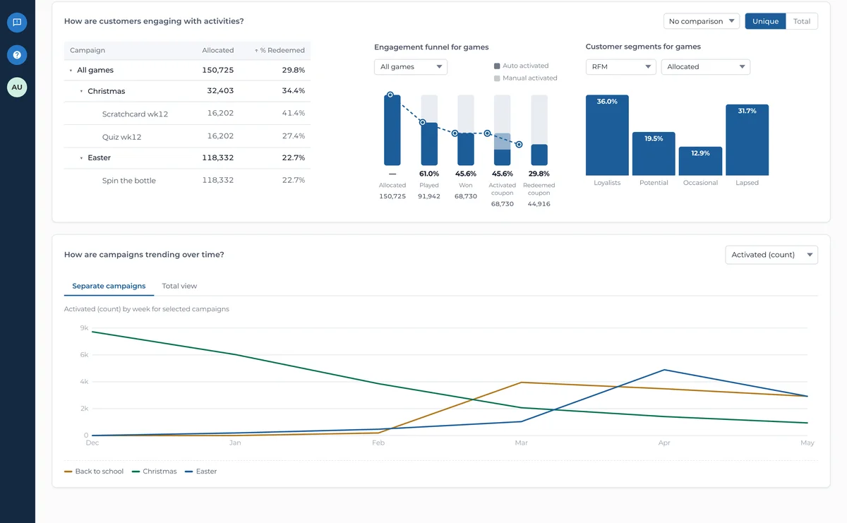Click the Engagement funnel for games heading
847x523 pixels.
(431, 47)
